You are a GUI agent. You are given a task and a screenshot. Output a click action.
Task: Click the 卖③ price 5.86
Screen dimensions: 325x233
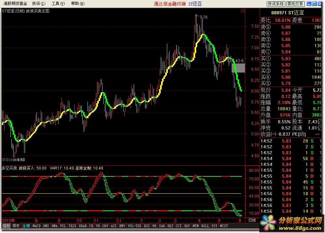286,40
